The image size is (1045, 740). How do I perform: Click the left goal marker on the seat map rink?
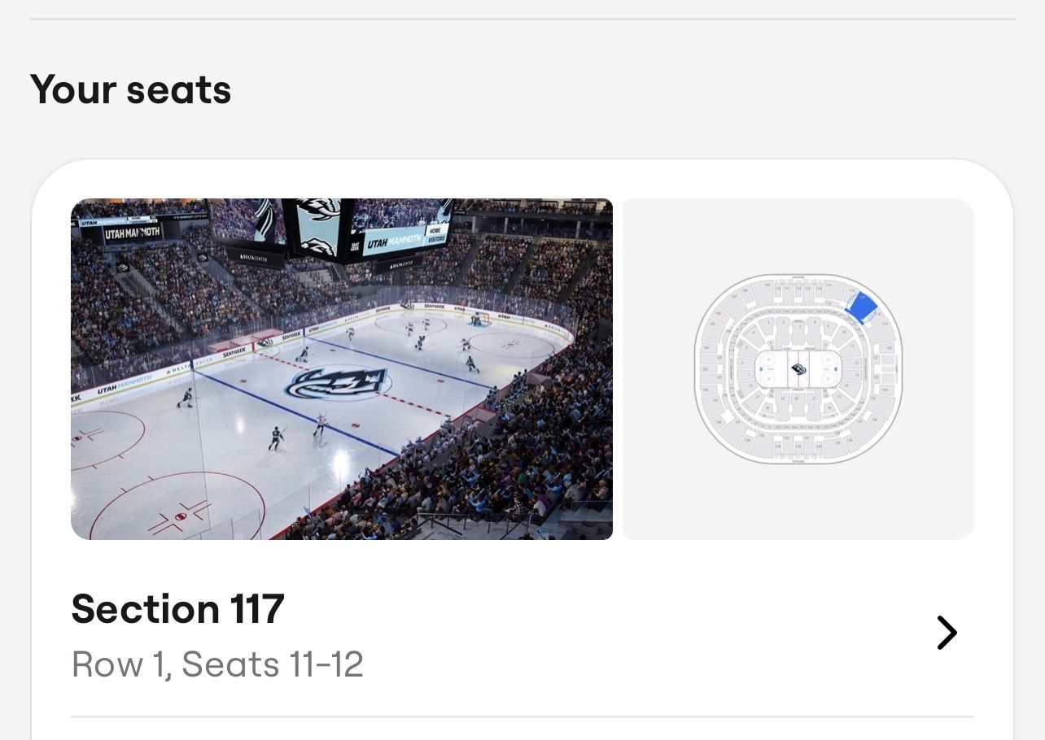(762, 369)
